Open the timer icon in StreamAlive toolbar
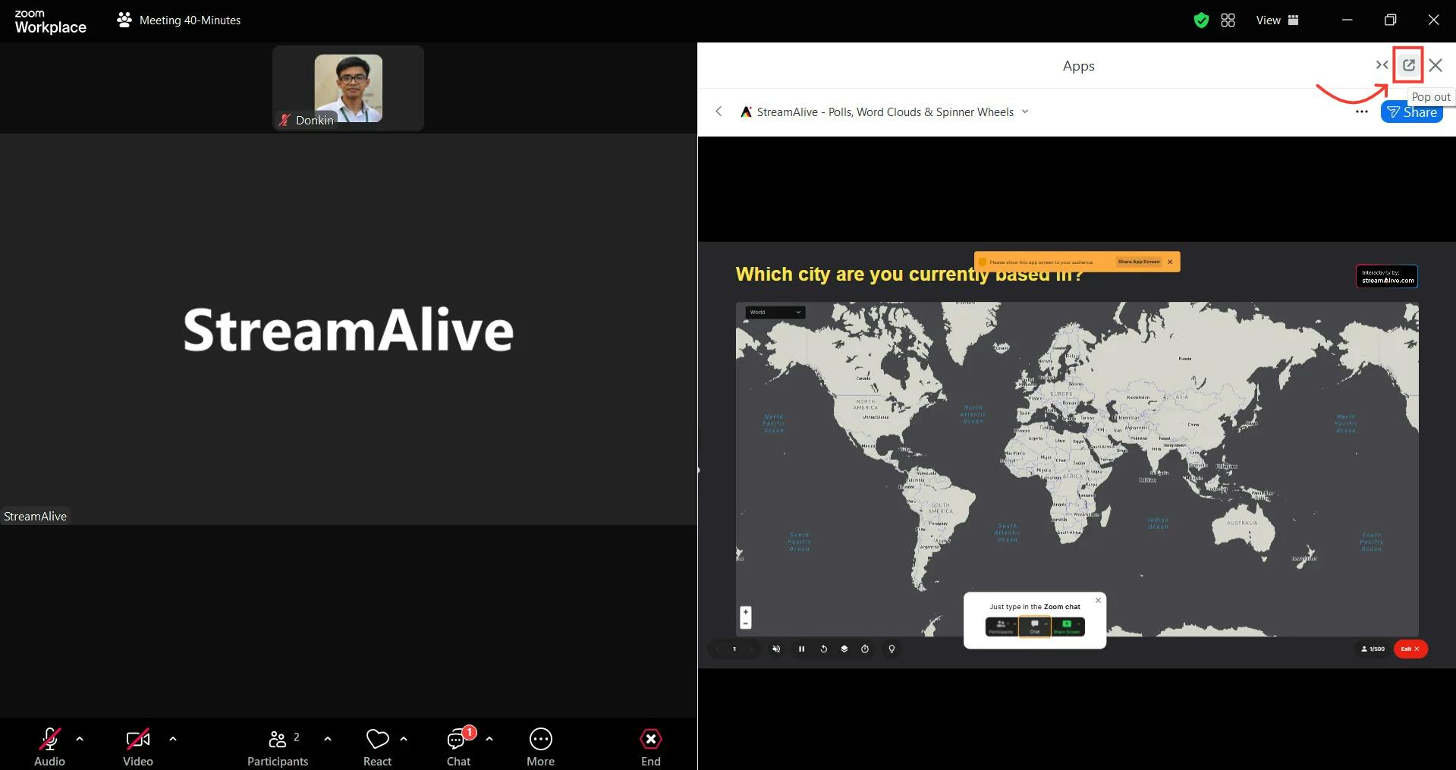This screenshot has width=1456, height=770. coord(865,649)
